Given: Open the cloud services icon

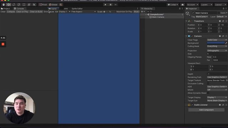Looking at the screenshot, I should pyautogui.click(x=182, y=5).
